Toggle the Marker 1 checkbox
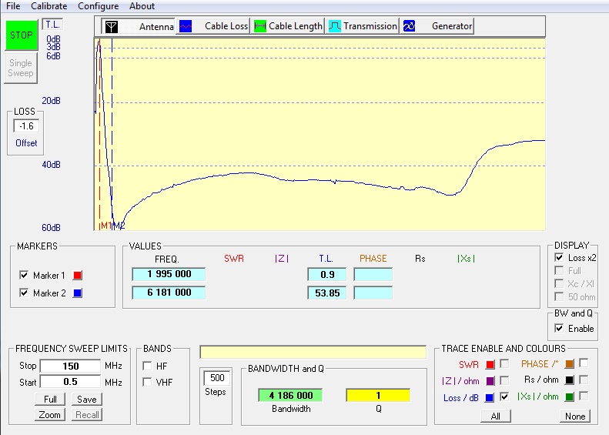The width and height of the screenshot is (609, 435). [24, 276]
